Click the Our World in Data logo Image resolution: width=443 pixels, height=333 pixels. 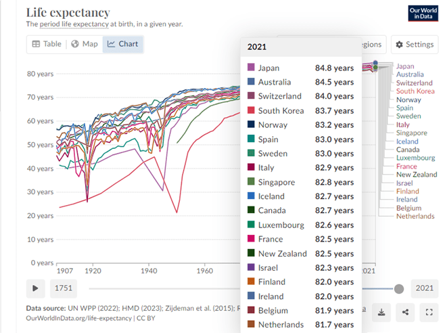tap(423, 14)
